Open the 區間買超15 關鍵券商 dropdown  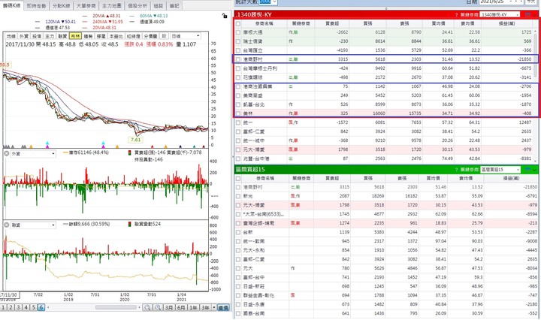tap(518, 170)
